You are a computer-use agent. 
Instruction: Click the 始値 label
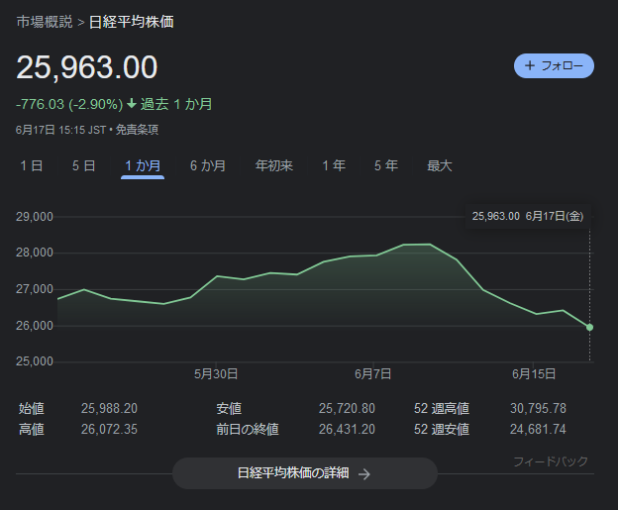[32, 408]
